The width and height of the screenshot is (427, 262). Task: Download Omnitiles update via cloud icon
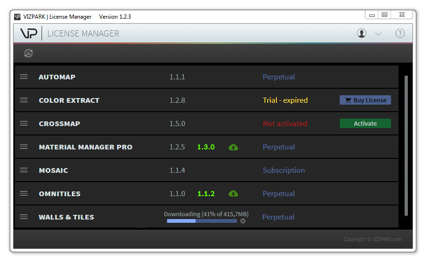233,194
